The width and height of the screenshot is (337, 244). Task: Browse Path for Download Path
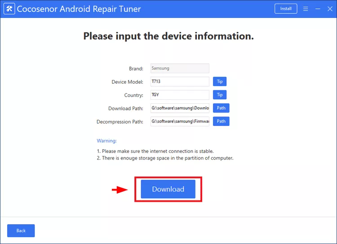tap(221, 108)
